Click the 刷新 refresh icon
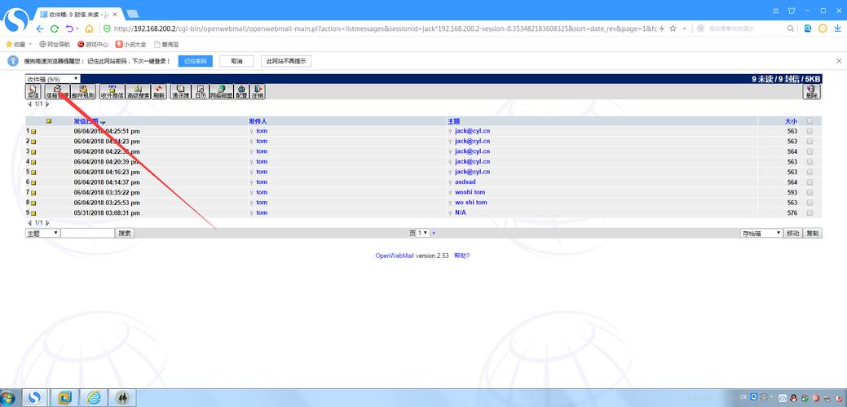The width and height of the screenshot is (847, 407). tap(158, 92)
